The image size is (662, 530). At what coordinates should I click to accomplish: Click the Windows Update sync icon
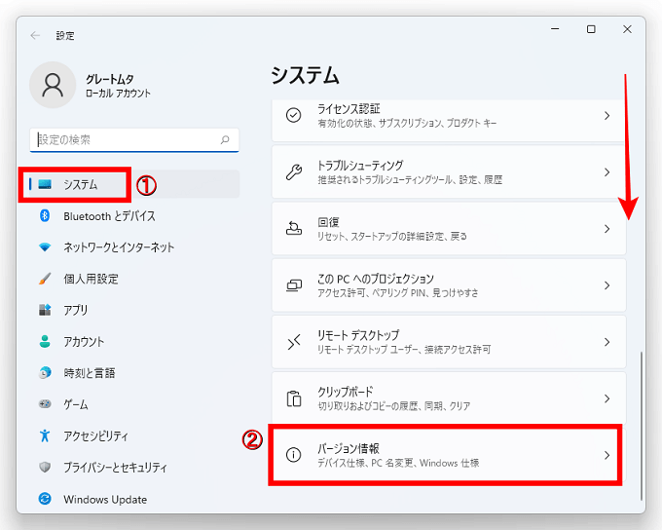click(x=45, y=499)
